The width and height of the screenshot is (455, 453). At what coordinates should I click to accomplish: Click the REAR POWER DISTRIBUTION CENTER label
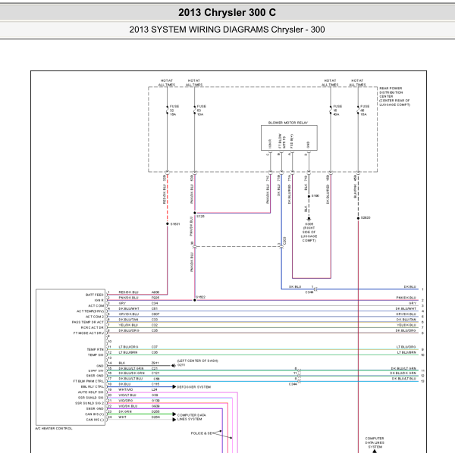394,96
